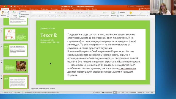176x99 pixels.
Task: Click the accessibility check status icon
Action: tap(23, 92)
